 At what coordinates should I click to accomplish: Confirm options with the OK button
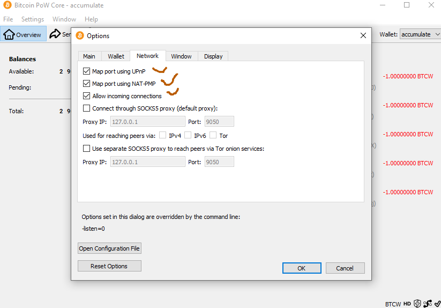tap(302, 268)
